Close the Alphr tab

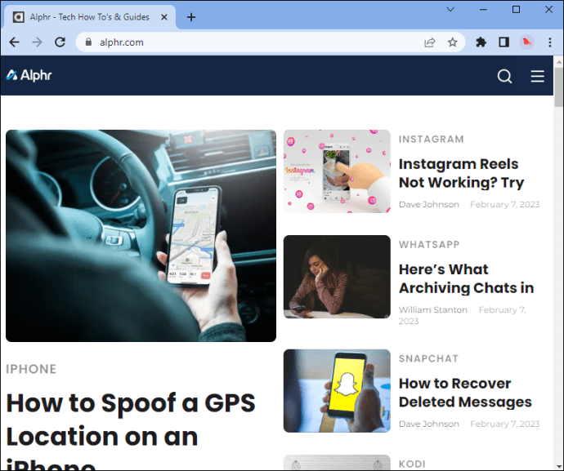pyautogui.click(x=164, y=17)
